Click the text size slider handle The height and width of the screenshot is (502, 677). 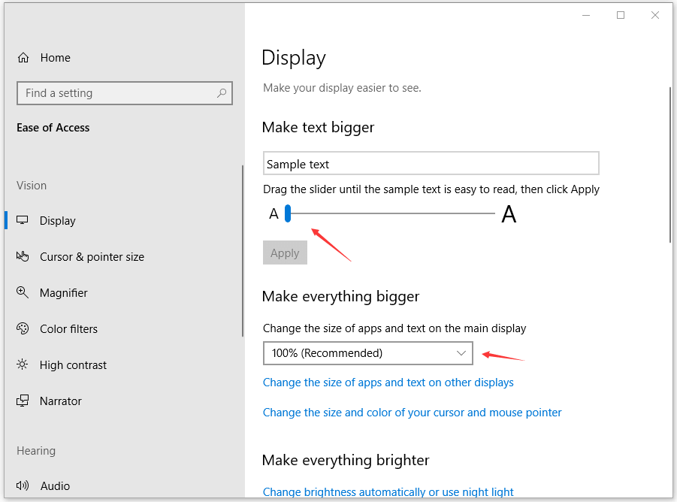click(x=288, y=214)
